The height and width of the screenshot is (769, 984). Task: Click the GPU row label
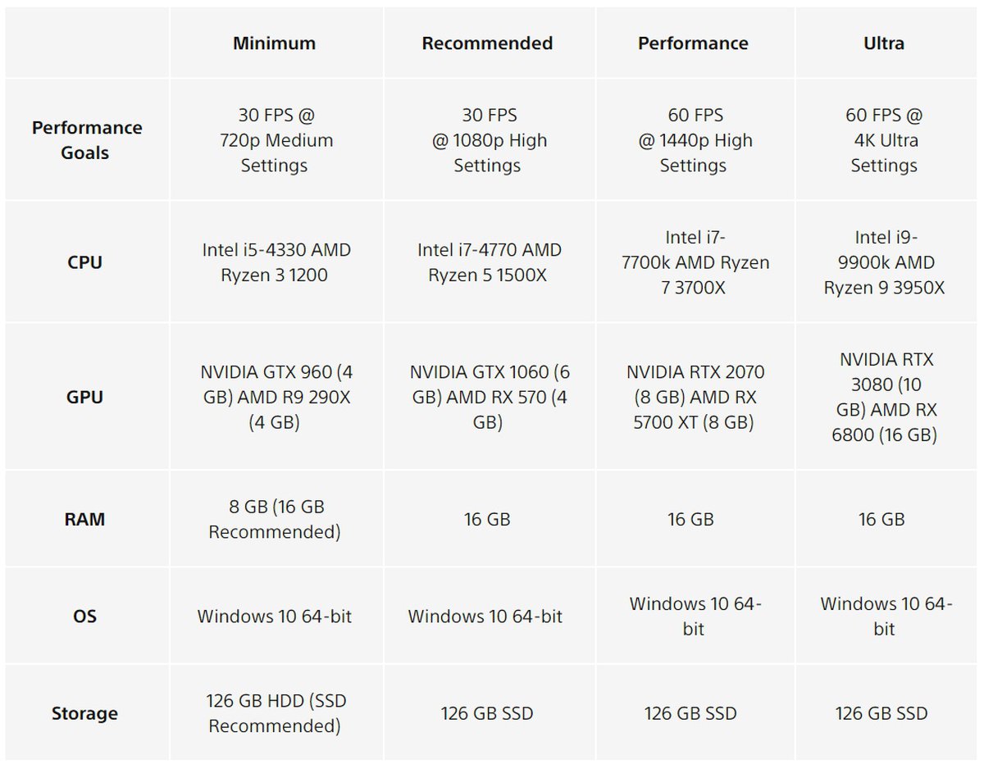click(x=85, y=397)
